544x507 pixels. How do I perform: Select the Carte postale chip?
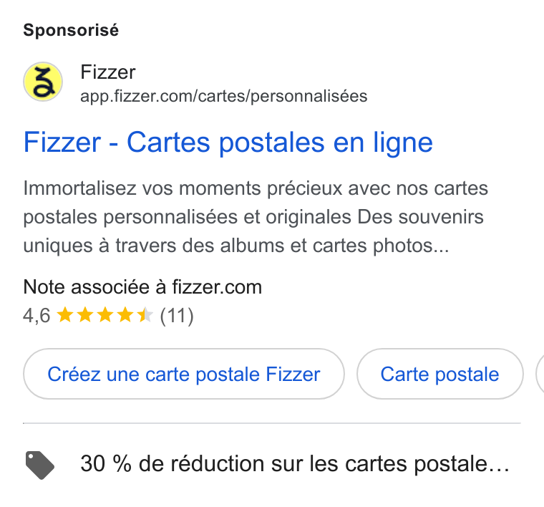440,374
